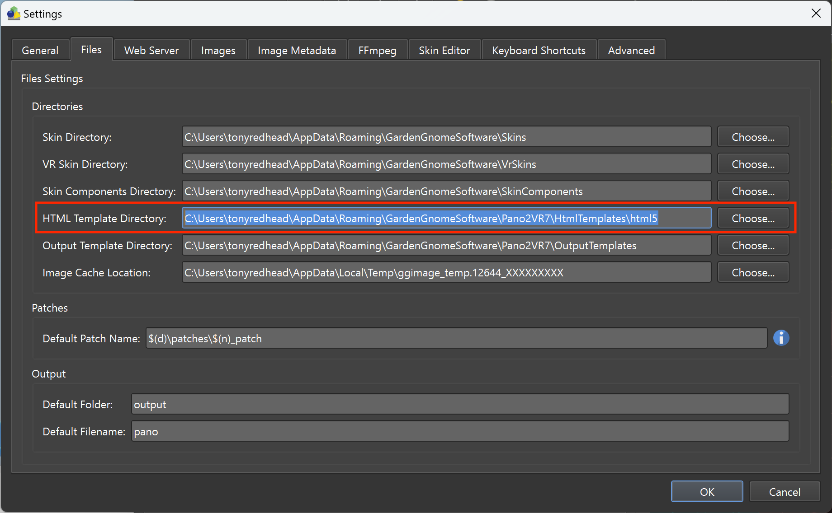Choose the Skin Components Directory folder

pyautogui.click(x=753, y=191)
